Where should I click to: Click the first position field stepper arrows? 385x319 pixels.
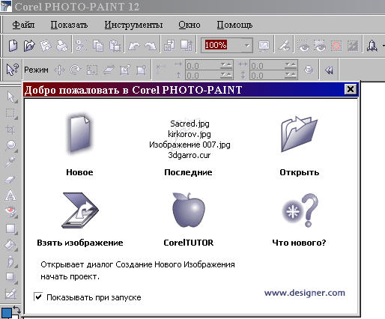click(x=226, y=65)
